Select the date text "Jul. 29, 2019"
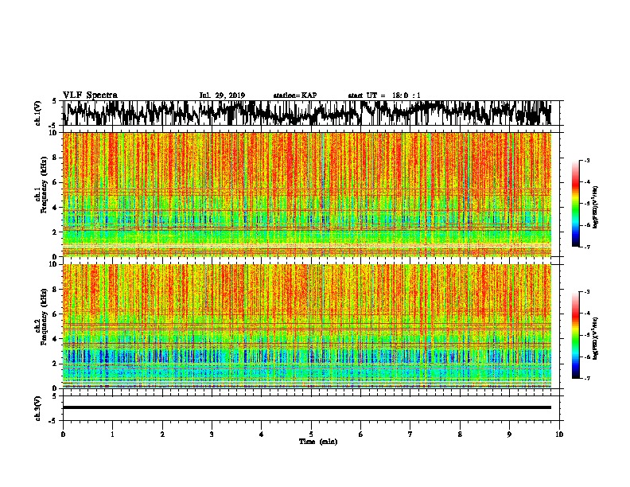This screenshot has height=487, width=630. click(222, 95)
